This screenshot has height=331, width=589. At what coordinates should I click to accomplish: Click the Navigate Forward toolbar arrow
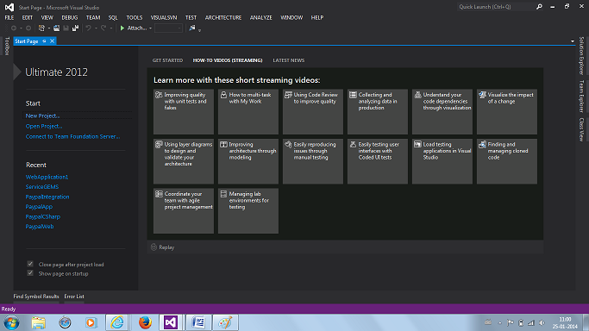pyautogui.click(x=28, y=28)
